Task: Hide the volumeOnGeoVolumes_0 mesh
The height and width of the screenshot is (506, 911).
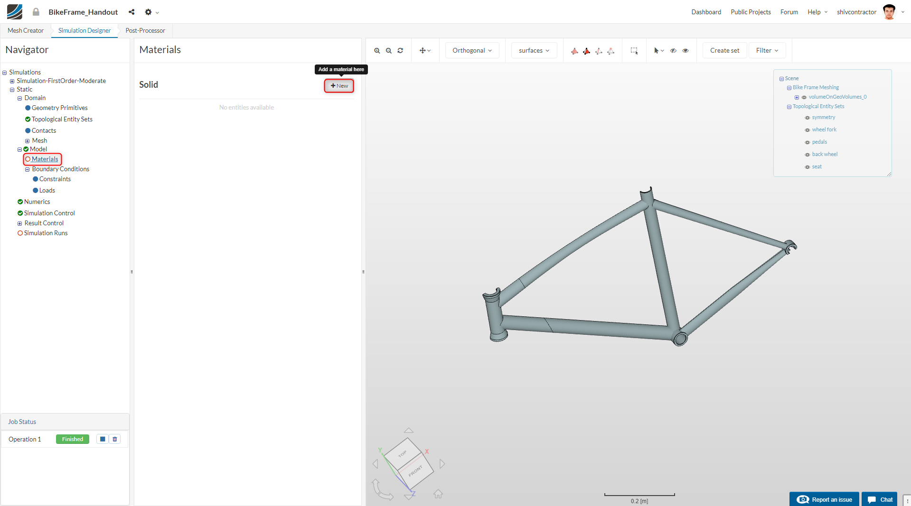Action: click(x=804, y=97)
